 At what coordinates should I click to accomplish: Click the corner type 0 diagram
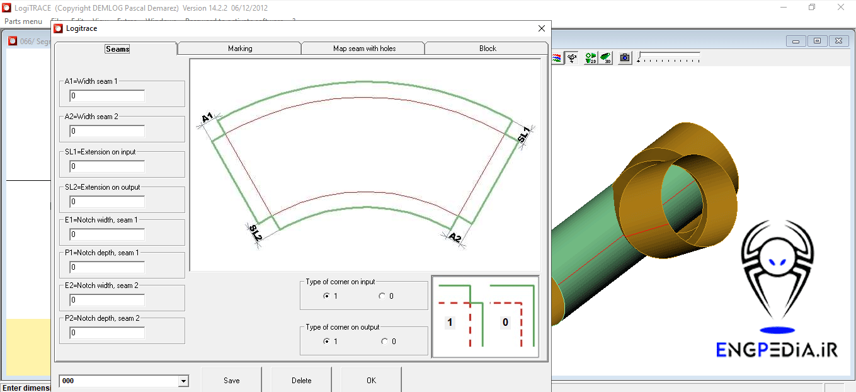[512, 316]
